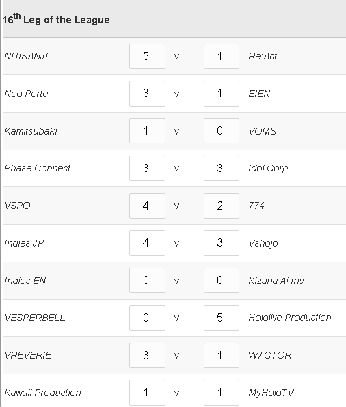Select Kizuna Ai Inc score box

coord(222,281)
